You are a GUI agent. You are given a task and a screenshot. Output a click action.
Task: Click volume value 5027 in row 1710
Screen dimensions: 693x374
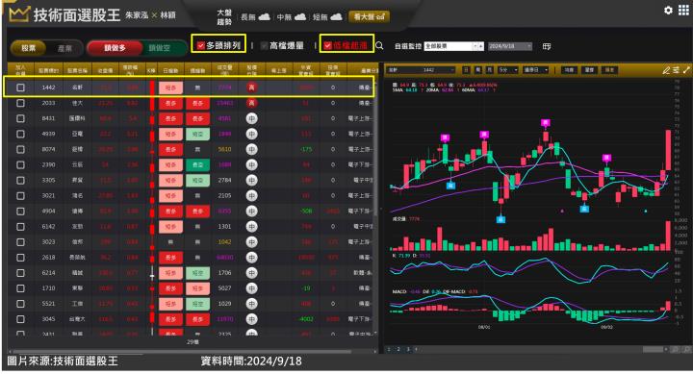(x=224, y=288)
